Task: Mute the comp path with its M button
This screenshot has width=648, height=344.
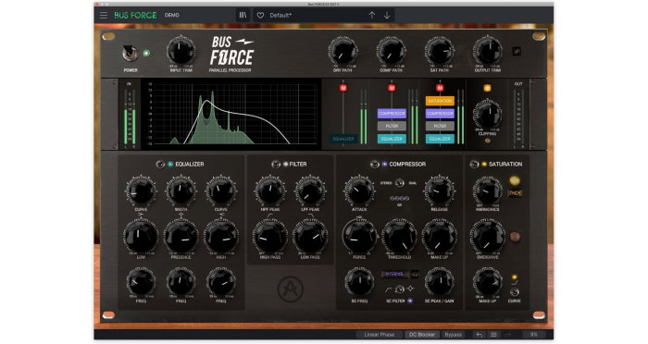Action: pos(392,88)
